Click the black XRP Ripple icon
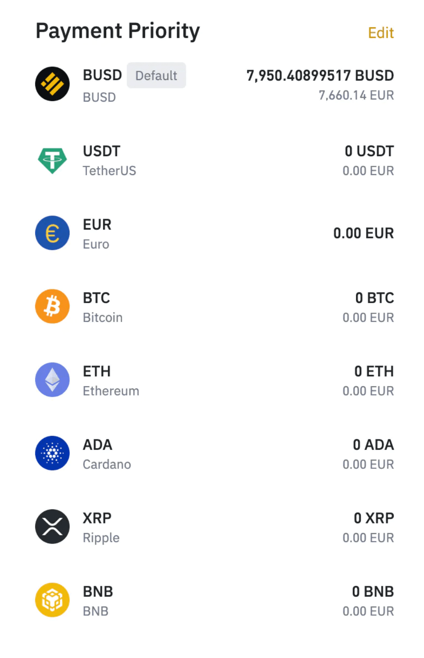The image size is (424, 658). (x=52, y=527)
